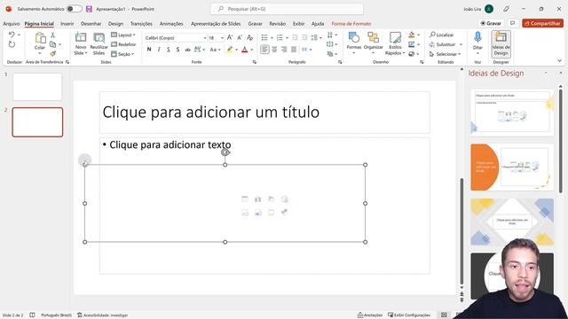This screenshot has width=568, height=319.
Task: Open the Change Case Aa dropdown
Action: click(215, 50)
